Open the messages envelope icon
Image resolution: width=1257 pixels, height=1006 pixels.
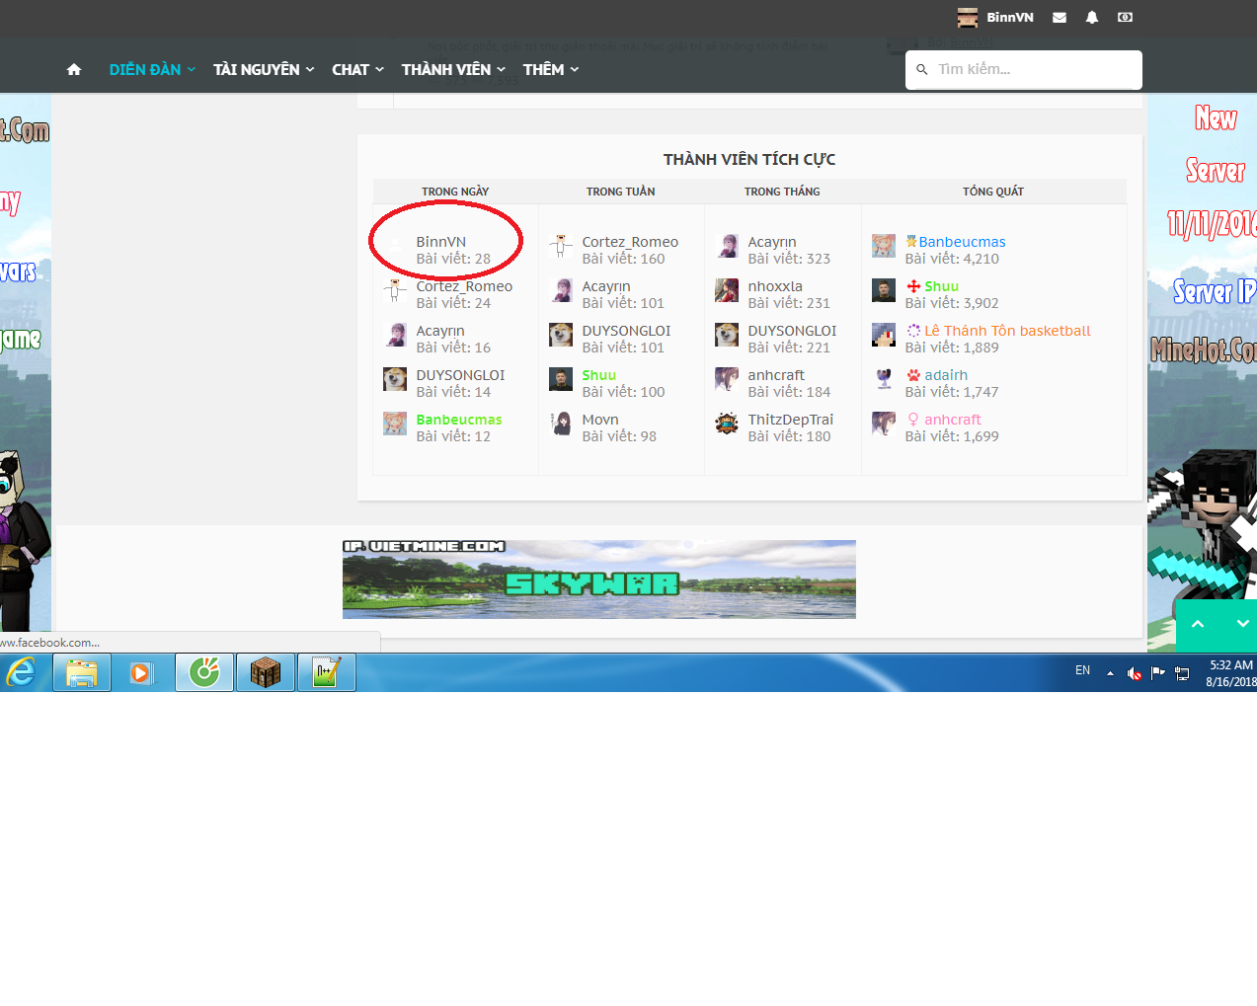click(1060, 17)
